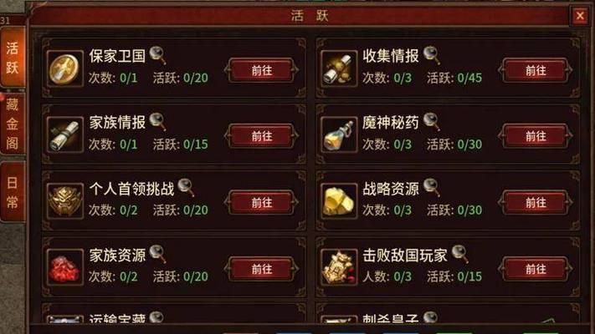Show details magnifier beside 击败敌国玩家

pyautogui.click(x=460, y=254)
